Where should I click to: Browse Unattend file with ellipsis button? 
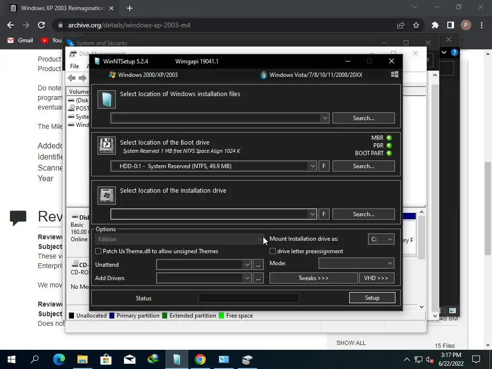258,265
